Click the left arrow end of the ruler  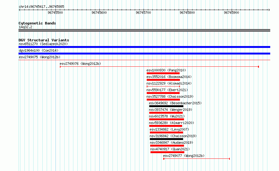point(19,10)
